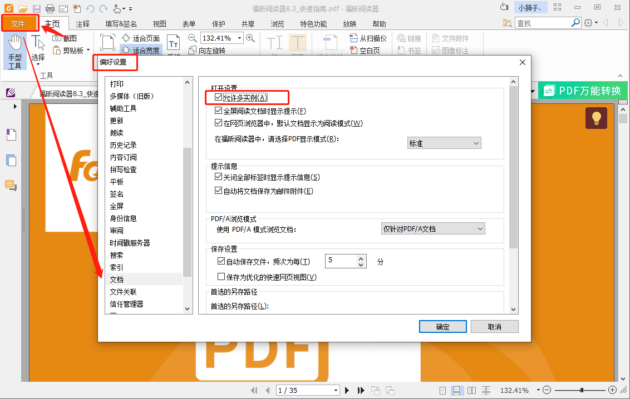Click the 确定 button
The height and width of the screenshot is (399, 630).
point(443,327)
